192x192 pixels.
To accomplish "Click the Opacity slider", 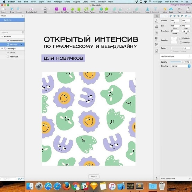I will click(176, 62).
